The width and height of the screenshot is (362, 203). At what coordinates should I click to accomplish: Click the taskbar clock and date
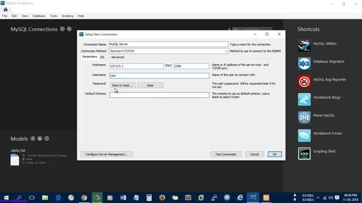coord(351,198)
